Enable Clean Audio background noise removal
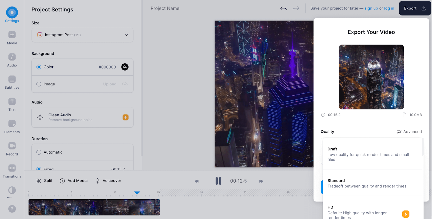432x219 pixels. point(82,117)
